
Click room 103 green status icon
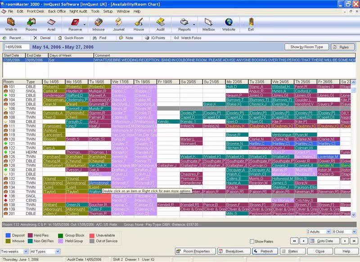[6, 95]
